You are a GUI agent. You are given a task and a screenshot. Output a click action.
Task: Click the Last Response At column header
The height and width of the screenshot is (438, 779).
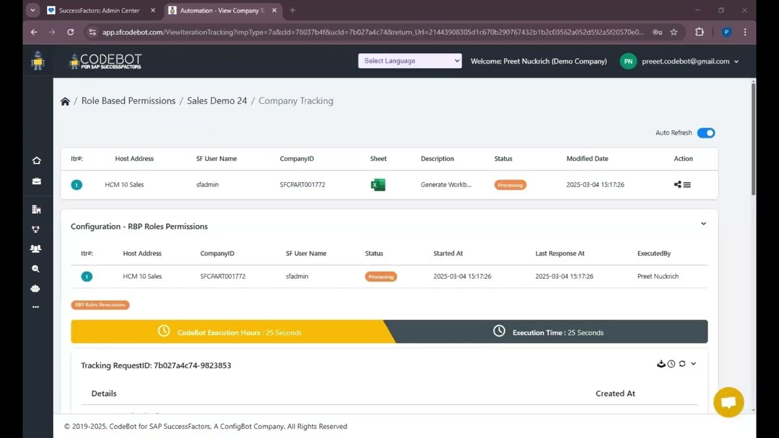[x=560, y=254]
